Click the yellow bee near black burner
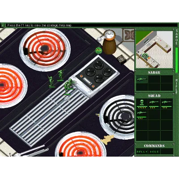Viewport: 179px width, 179px height. click(98, 115)
